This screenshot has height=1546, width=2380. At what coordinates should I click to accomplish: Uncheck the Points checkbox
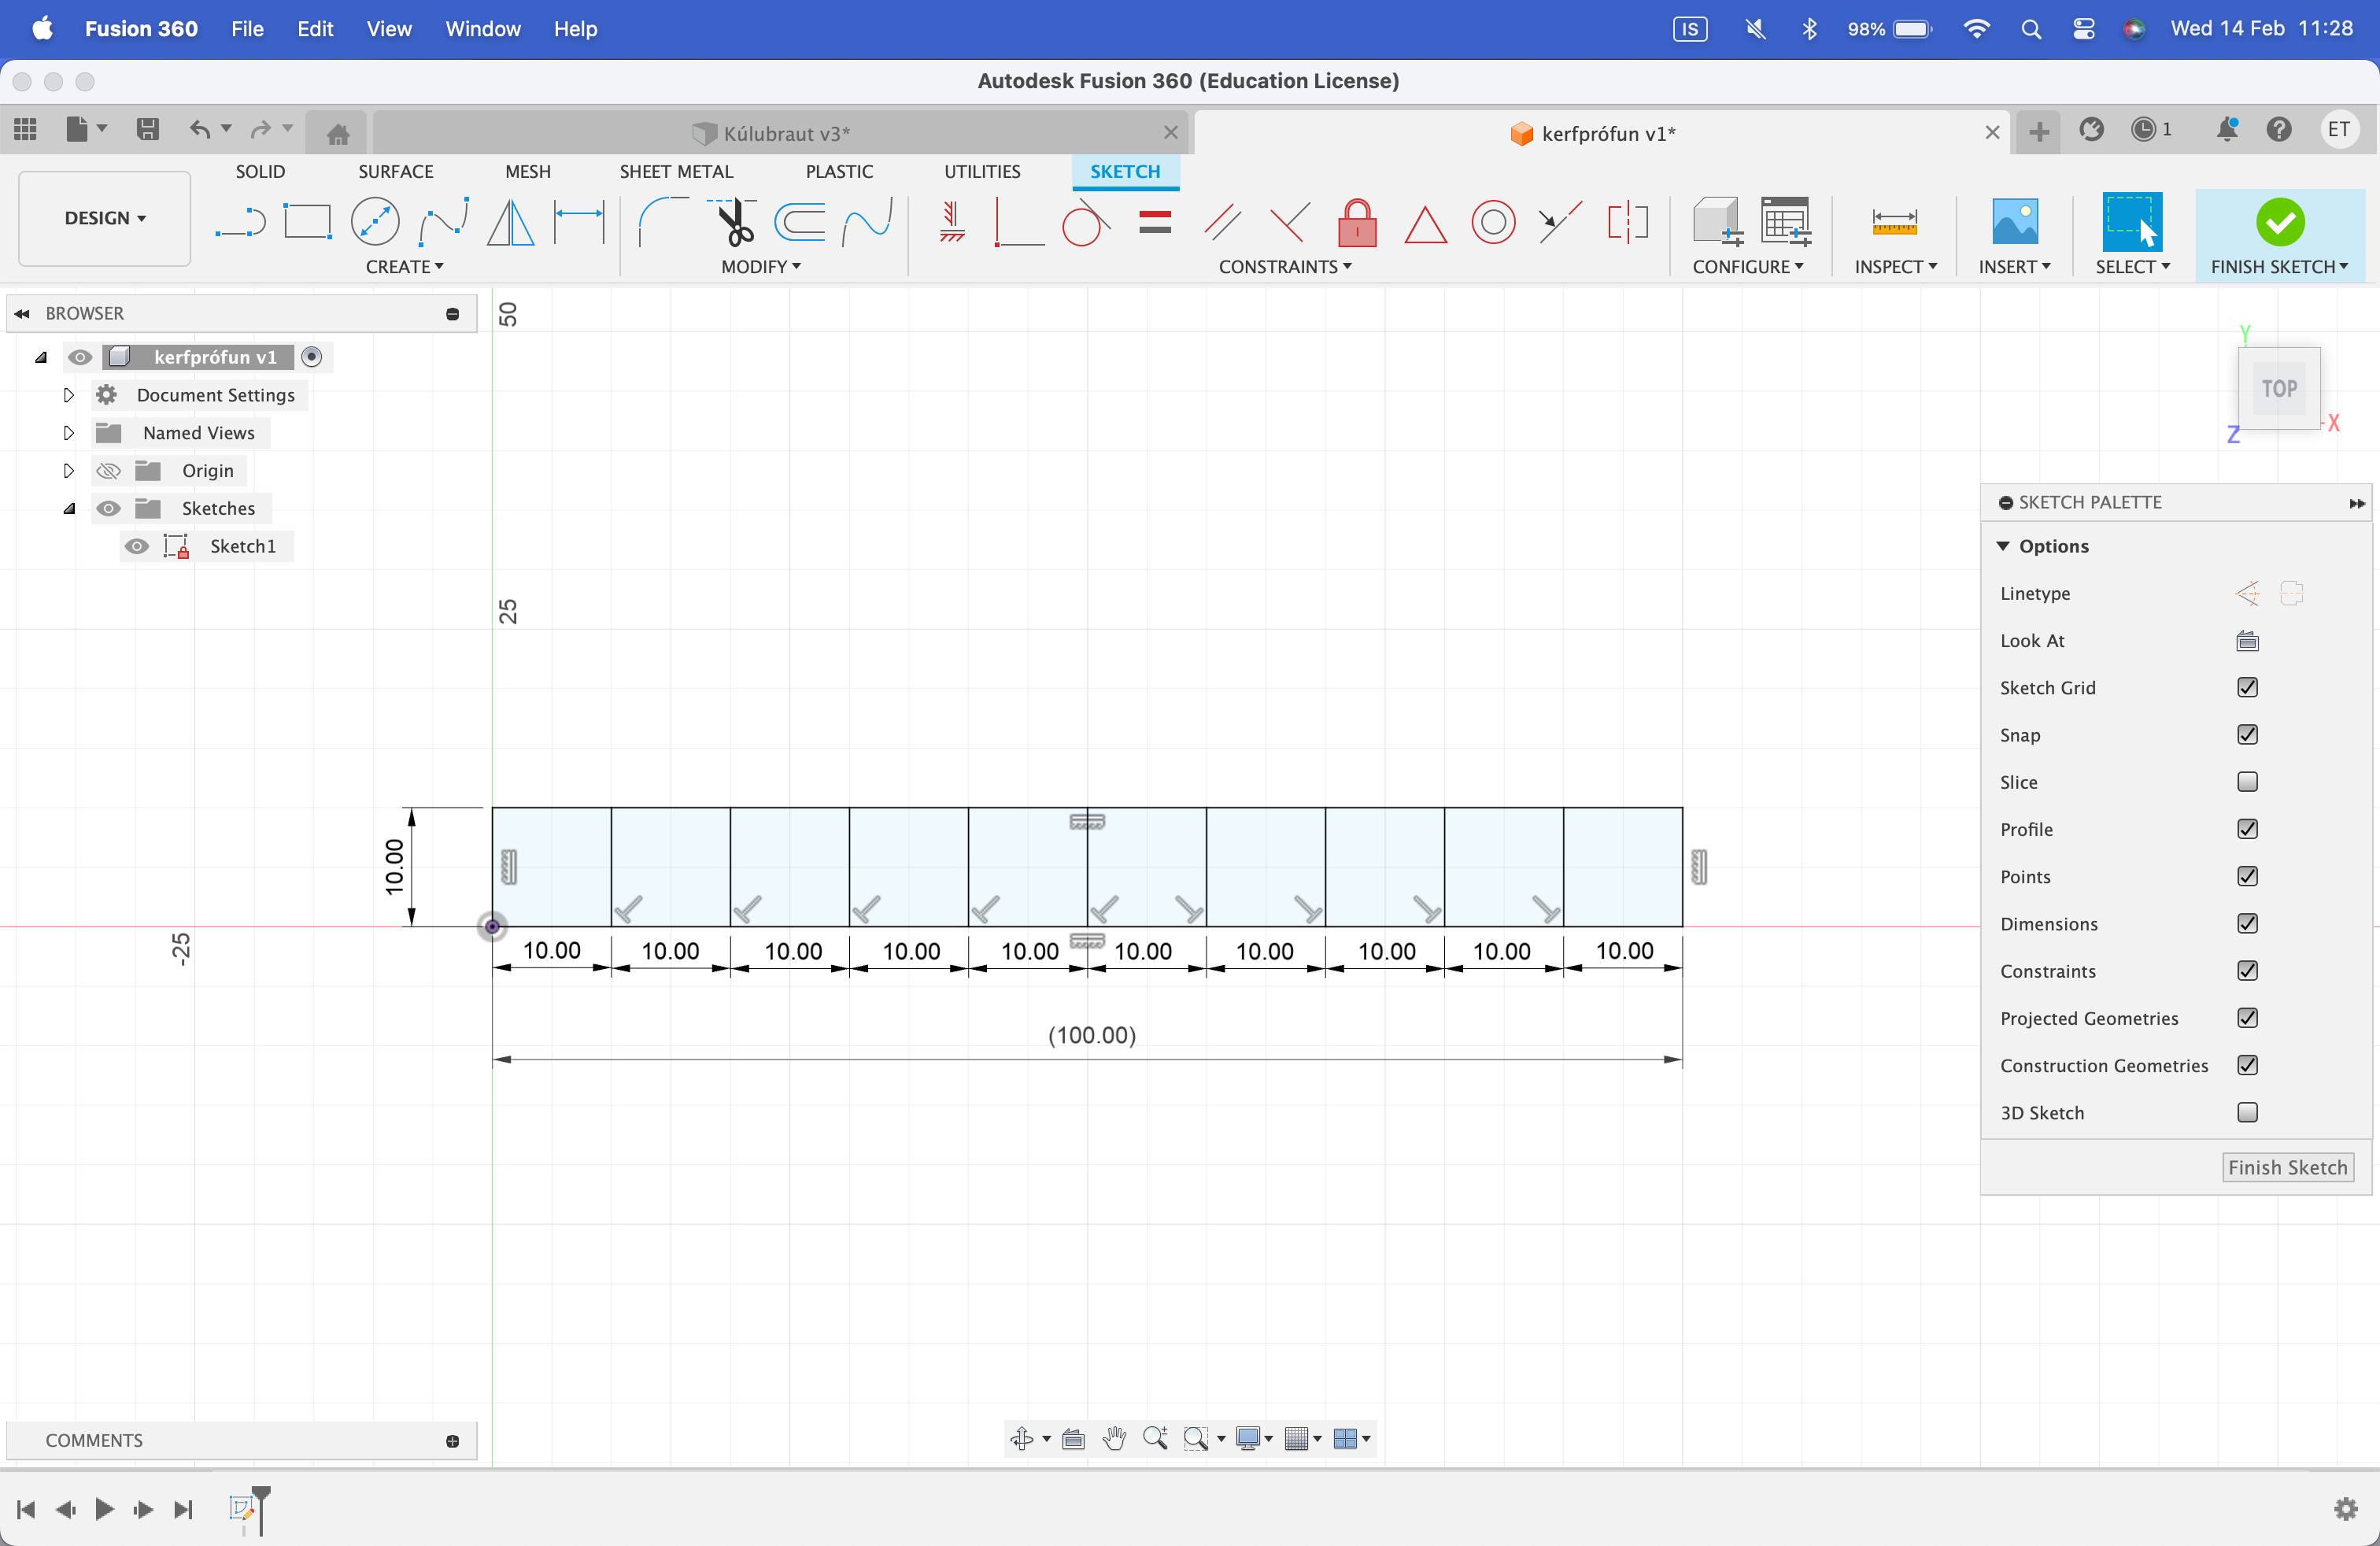click(x=2247, y=877)
